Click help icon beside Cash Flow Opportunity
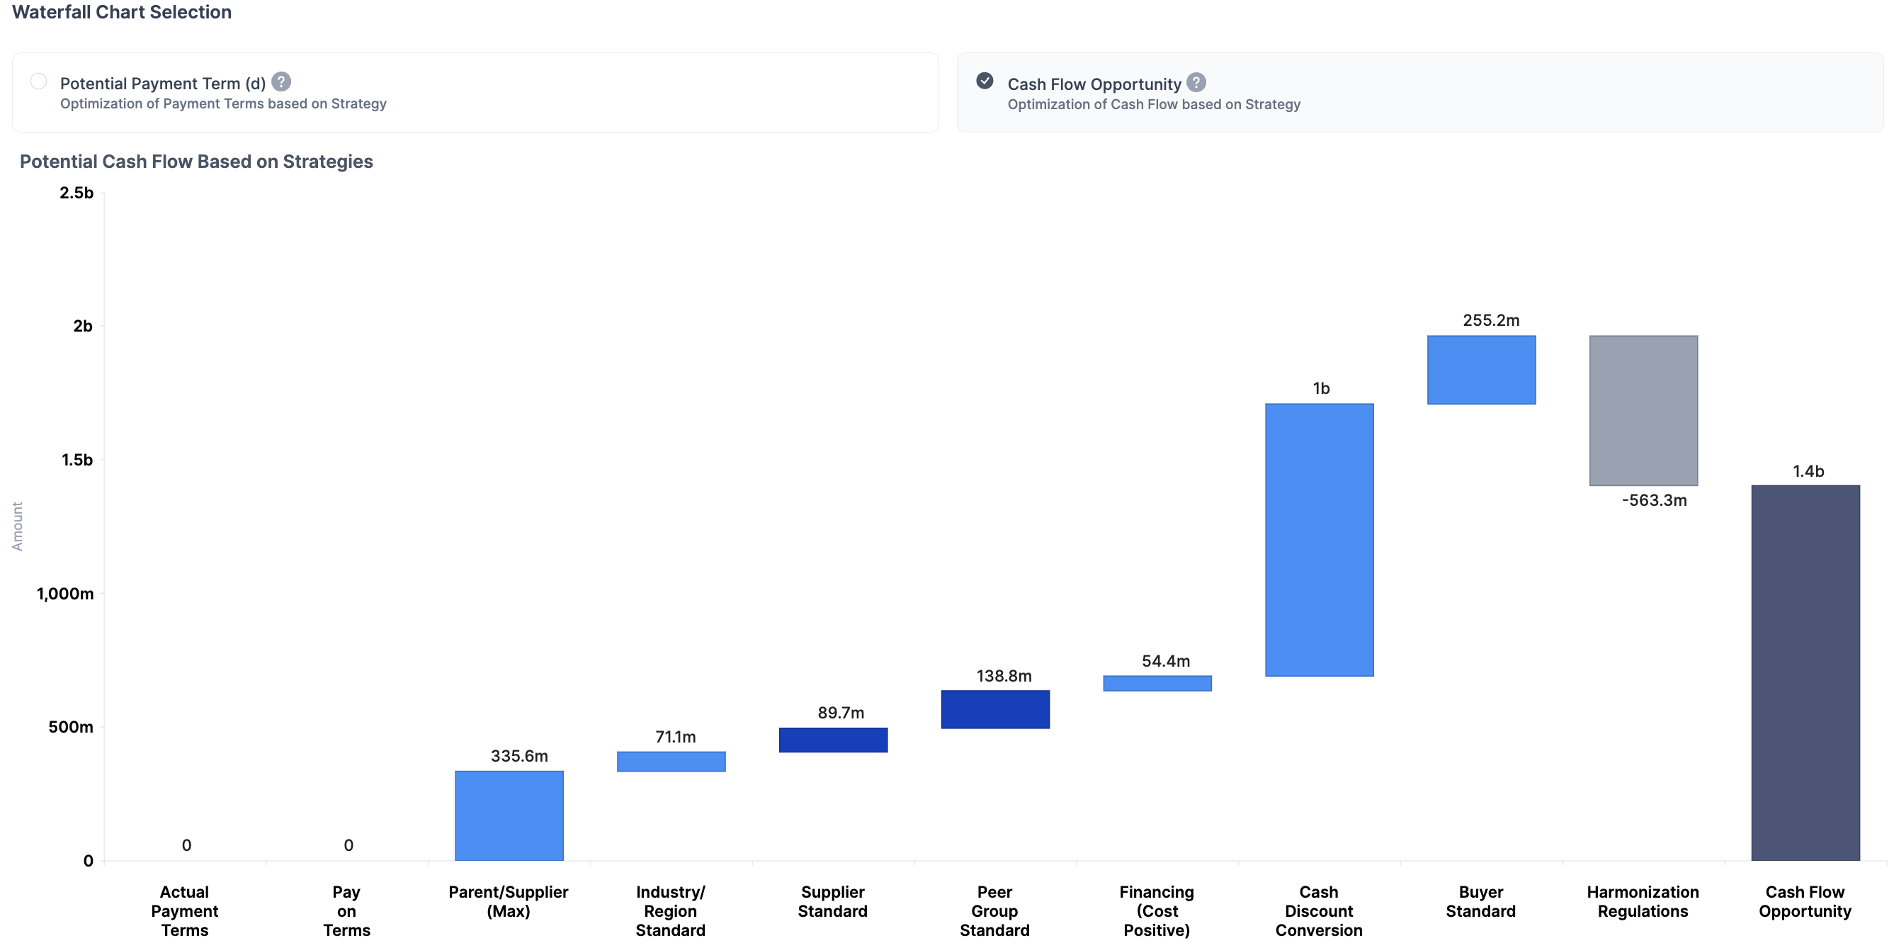Image resolution: width=1894 pixels, height=948 pixels. (1196, 82)
